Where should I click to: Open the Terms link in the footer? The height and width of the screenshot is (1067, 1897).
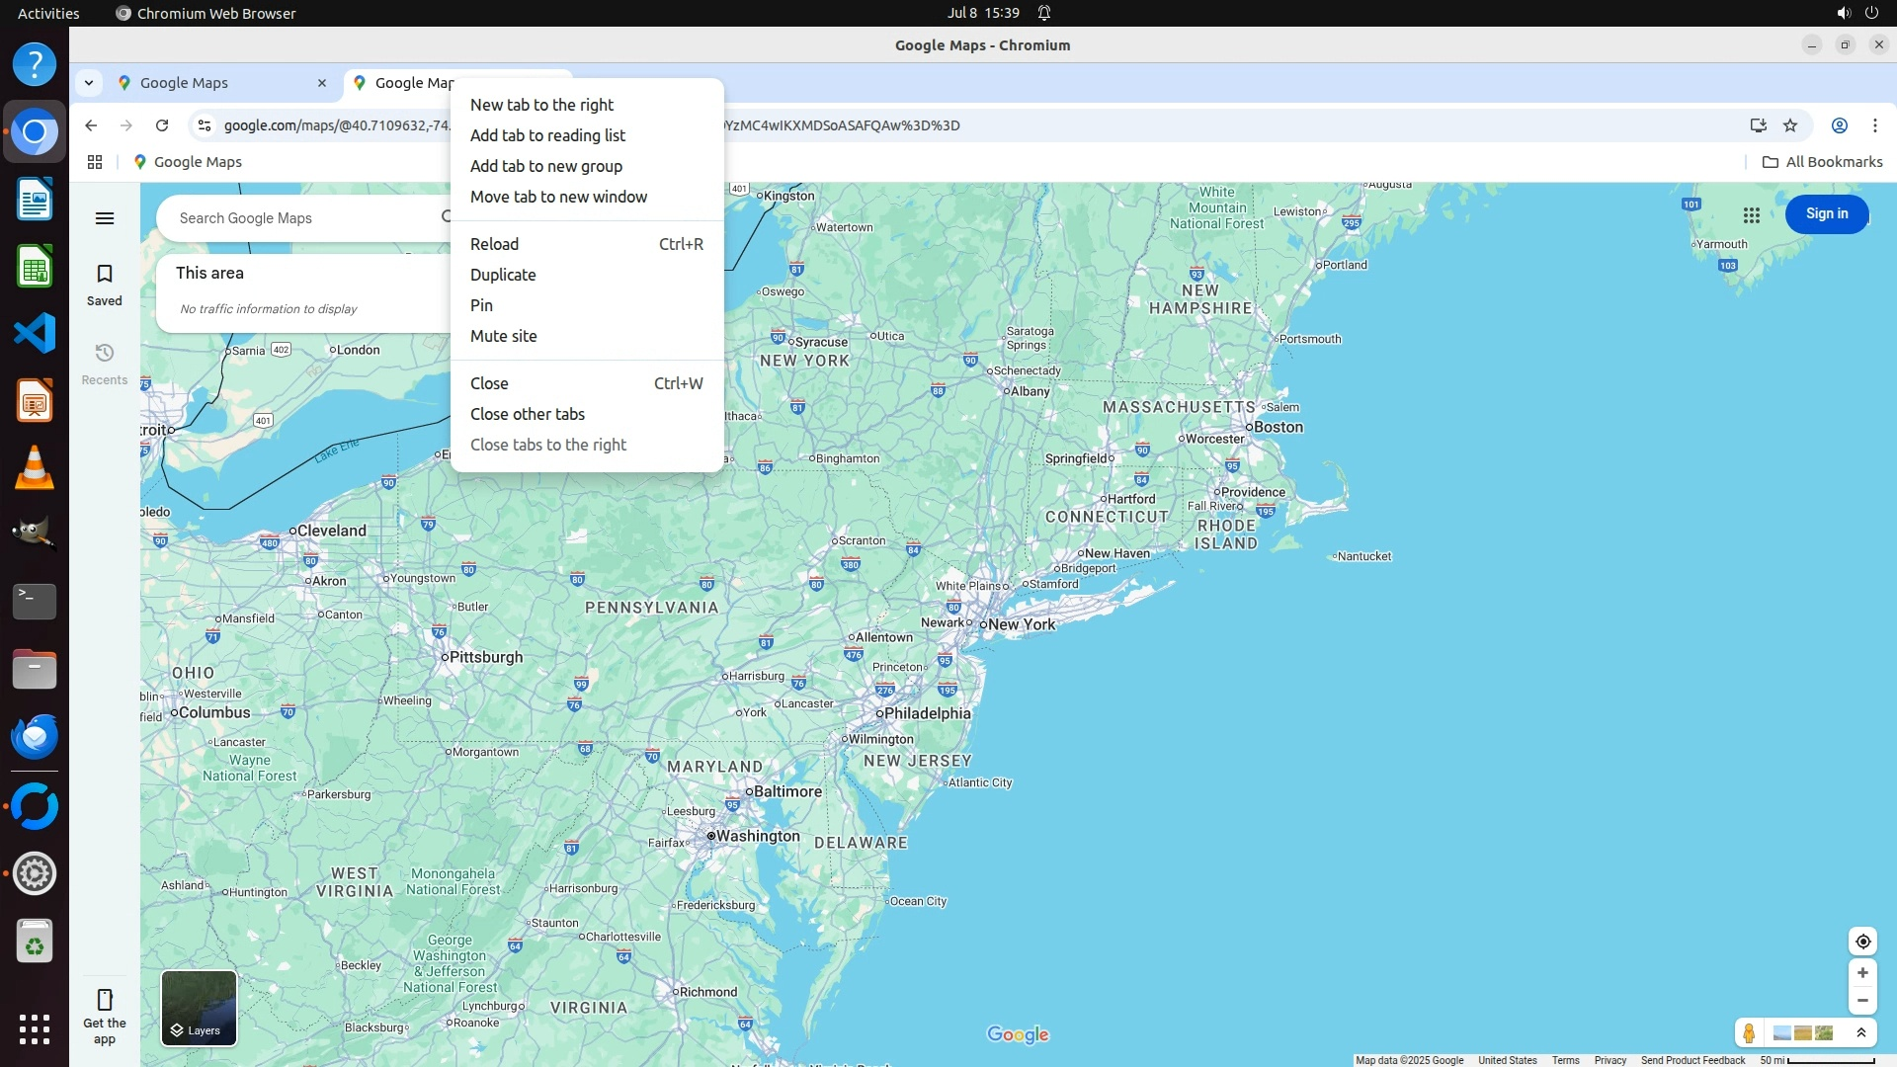1565,1060
